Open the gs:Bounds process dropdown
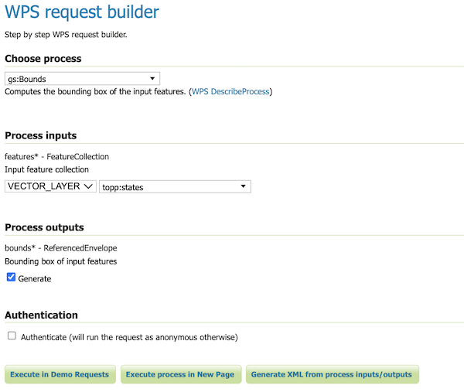The height and width of the screenshot is (392, 464). (82, 78)
